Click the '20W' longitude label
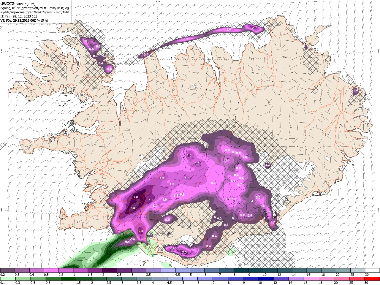Viewport: 380px width, 285px height. [x=158, y=1]
